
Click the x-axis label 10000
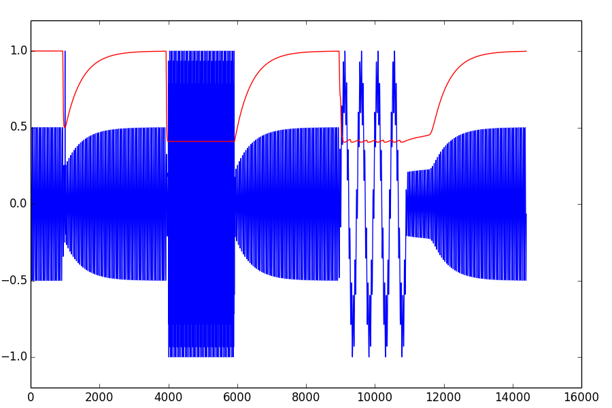point(375,397)
